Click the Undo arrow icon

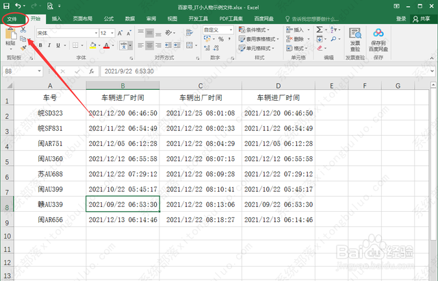pos(18,5)
